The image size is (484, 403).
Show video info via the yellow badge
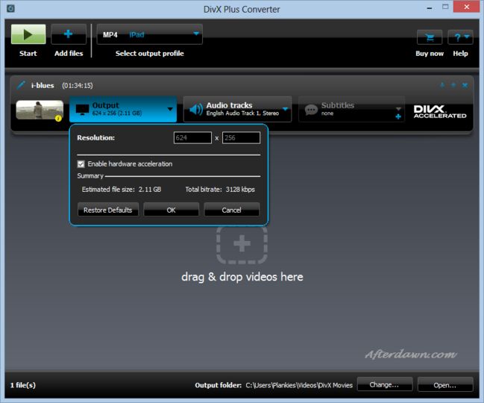click(x=58, y=118)
